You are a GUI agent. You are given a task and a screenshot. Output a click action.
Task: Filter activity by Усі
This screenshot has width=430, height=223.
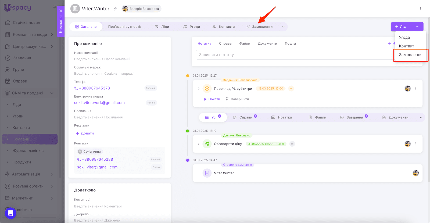[x=213, y=117]
